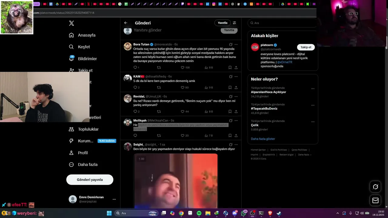Like Melikşah's post with 20 likes
388x218 pixels.
click(x=184, y=135)
